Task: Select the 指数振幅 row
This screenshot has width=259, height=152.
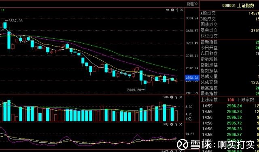Action: (x=229, y=71)
